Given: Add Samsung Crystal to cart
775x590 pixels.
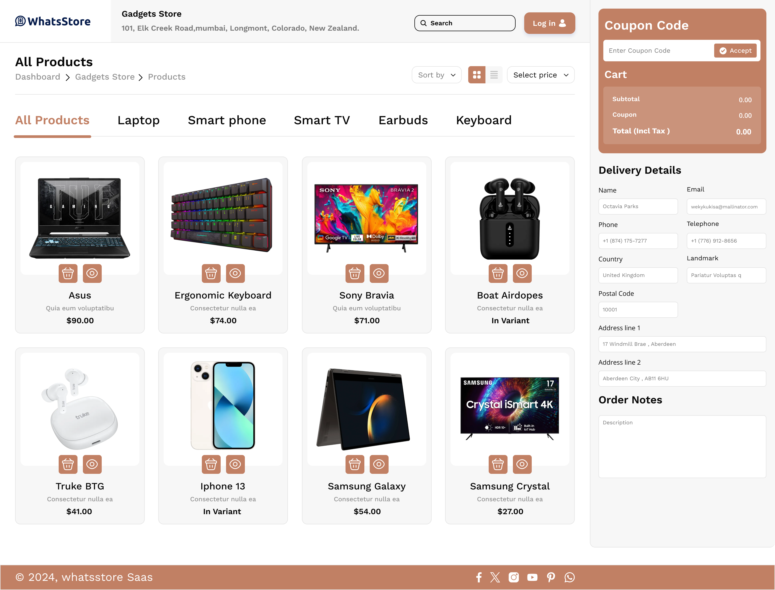Looking at the screenshot, I should click(x=498, y=464).
